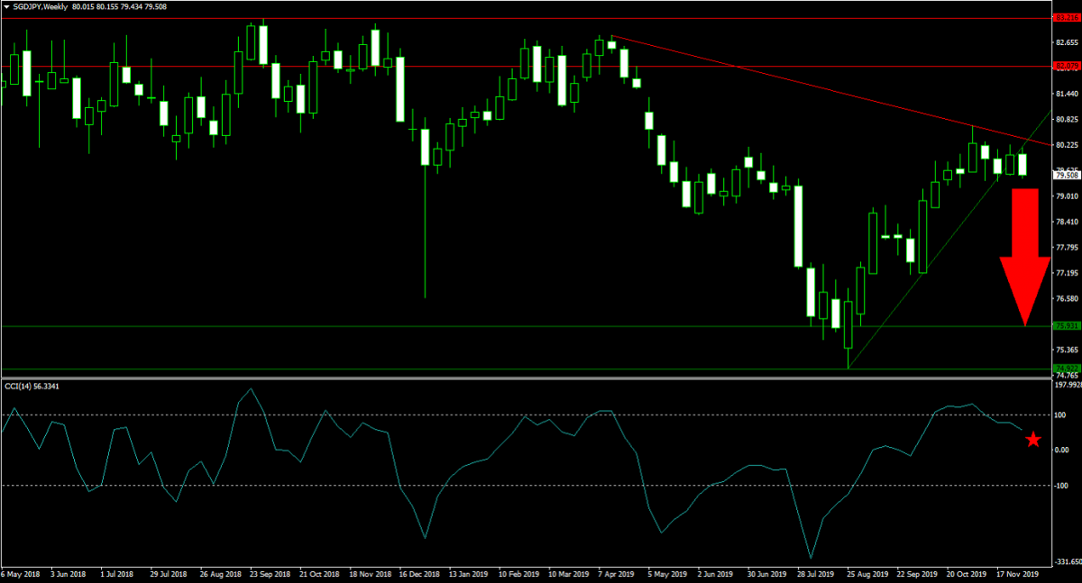Click the 6 May 2018 date label
The height and width of the screenshot is (583, 1082).
pyautogui.click(x=22, y=573)
